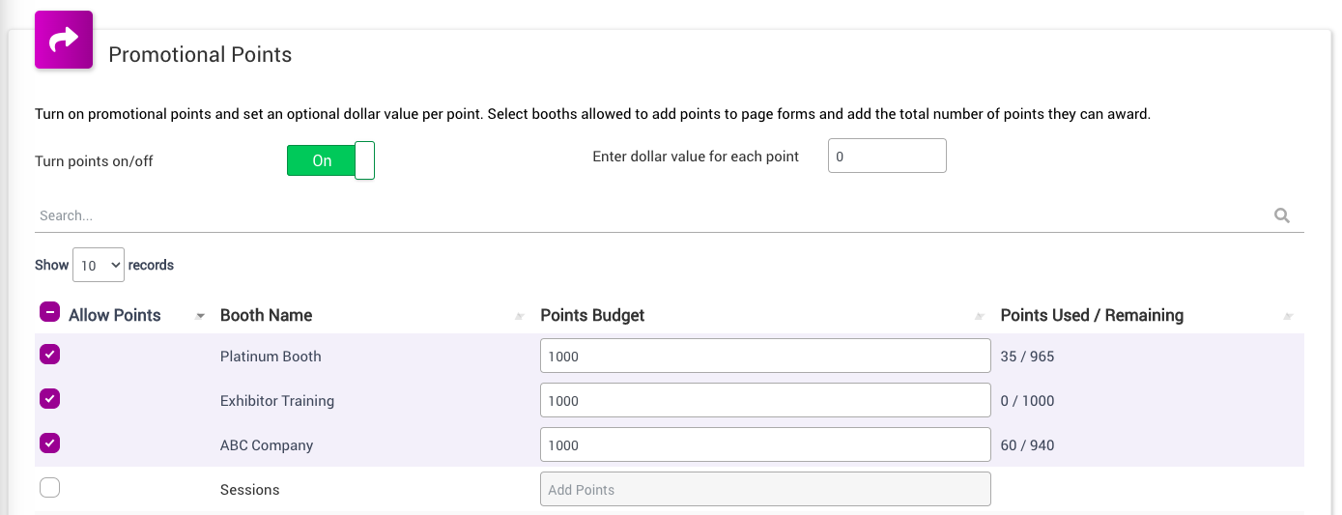Uncheck Allow Points for Exhibitor Training
This screenshot has height=515, width=1342.
pyautogui.click(x=49, y=399)
